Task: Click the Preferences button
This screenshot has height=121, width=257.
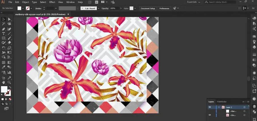Action: 164,8
